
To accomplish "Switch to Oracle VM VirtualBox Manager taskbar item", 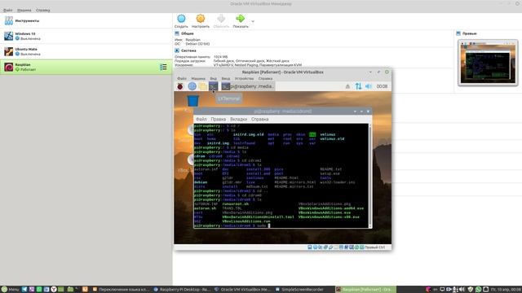I will coord(243,290).
